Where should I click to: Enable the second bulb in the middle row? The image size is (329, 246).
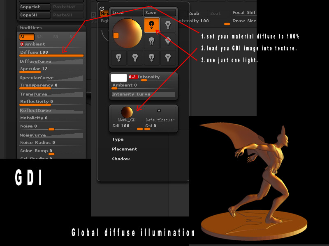tap(168, 41)
